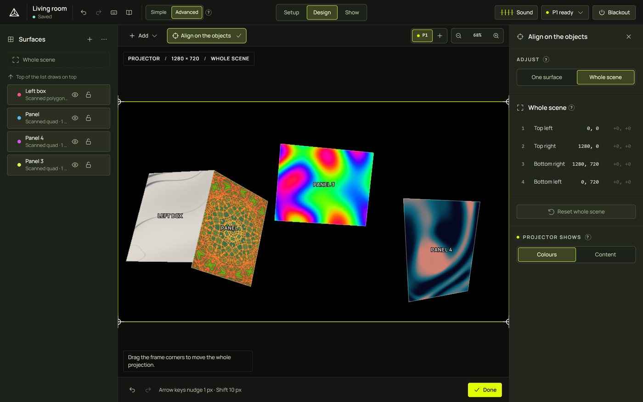Image resolution: width=643 pixels, height=402 pixels.
Task: Undo with the bottom bar undo arrow
Action: (132, 390)
